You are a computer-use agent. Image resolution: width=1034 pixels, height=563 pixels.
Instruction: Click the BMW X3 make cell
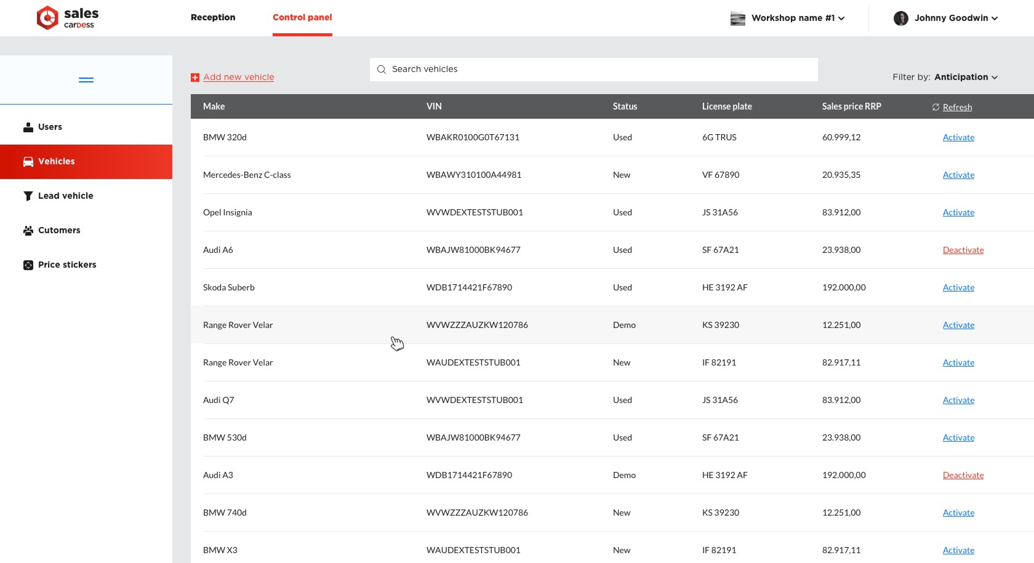coord(220,550)
